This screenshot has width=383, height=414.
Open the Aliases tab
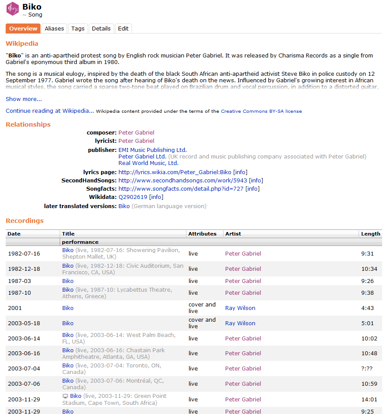coord(54,29)
